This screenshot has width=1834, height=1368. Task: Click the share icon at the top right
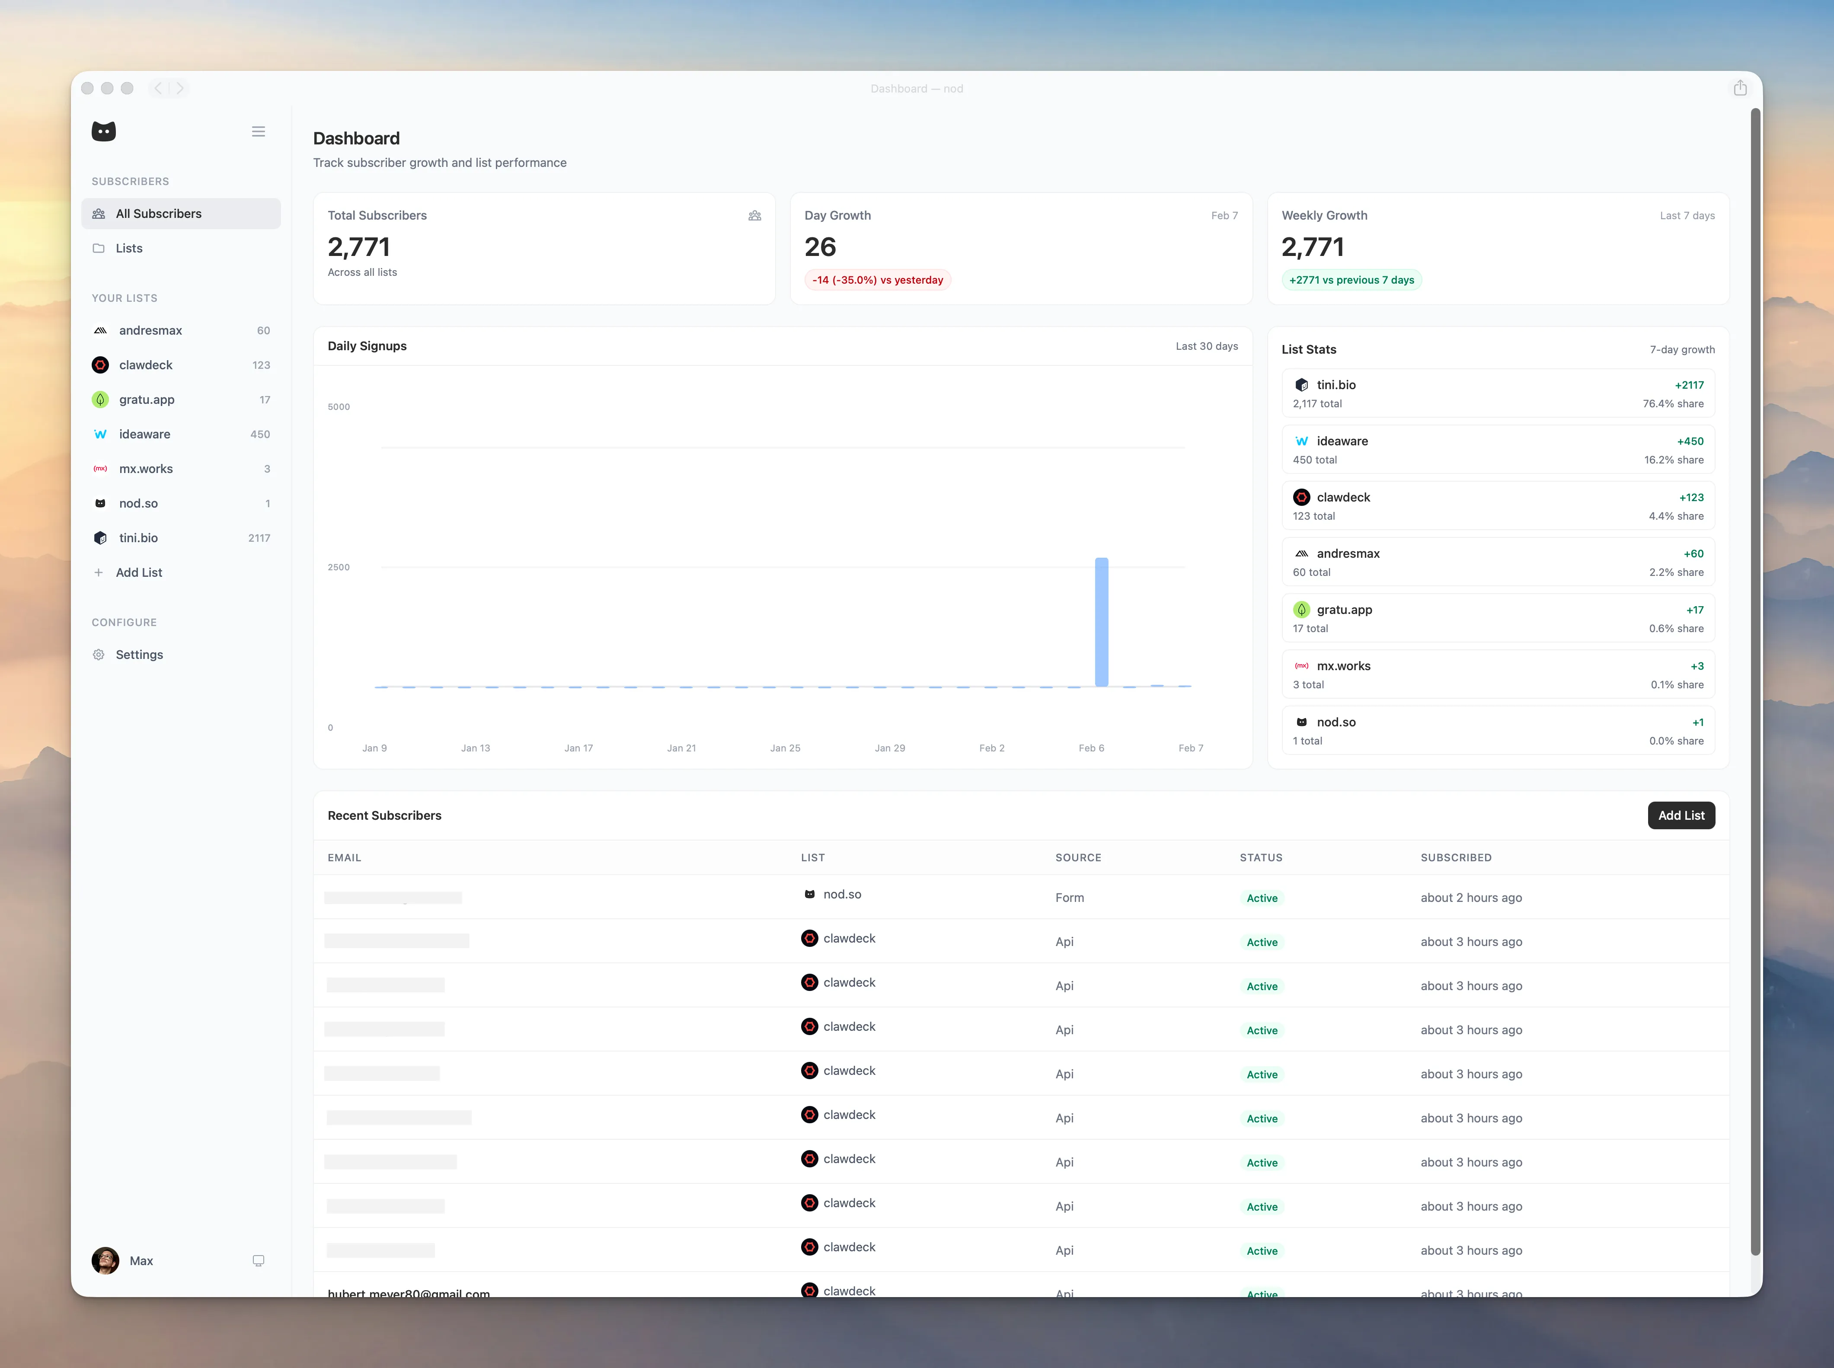point(1740,88)
